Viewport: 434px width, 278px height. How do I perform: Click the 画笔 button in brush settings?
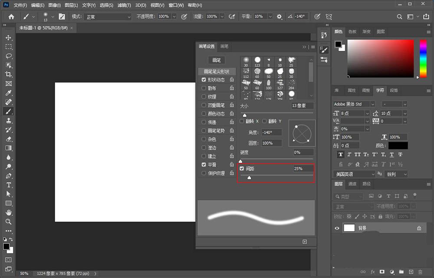coord(216,60)
